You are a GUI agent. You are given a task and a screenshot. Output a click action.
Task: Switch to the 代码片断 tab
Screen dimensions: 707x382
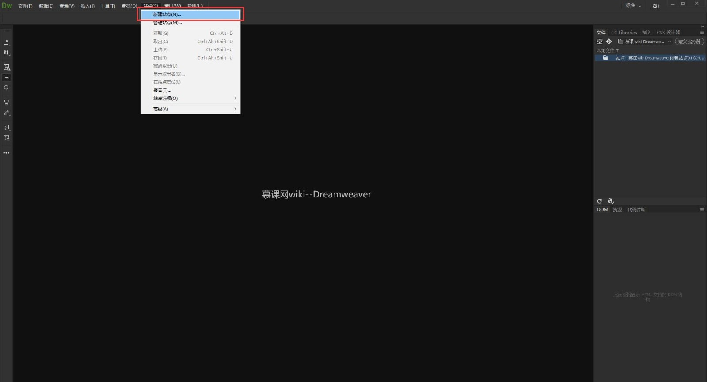point(636,210)
